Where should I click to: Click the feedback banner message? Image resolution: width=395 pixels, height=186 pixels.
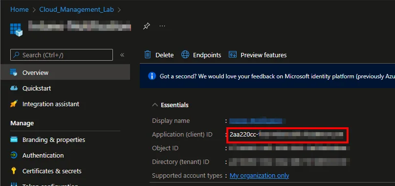pos(277,76)
